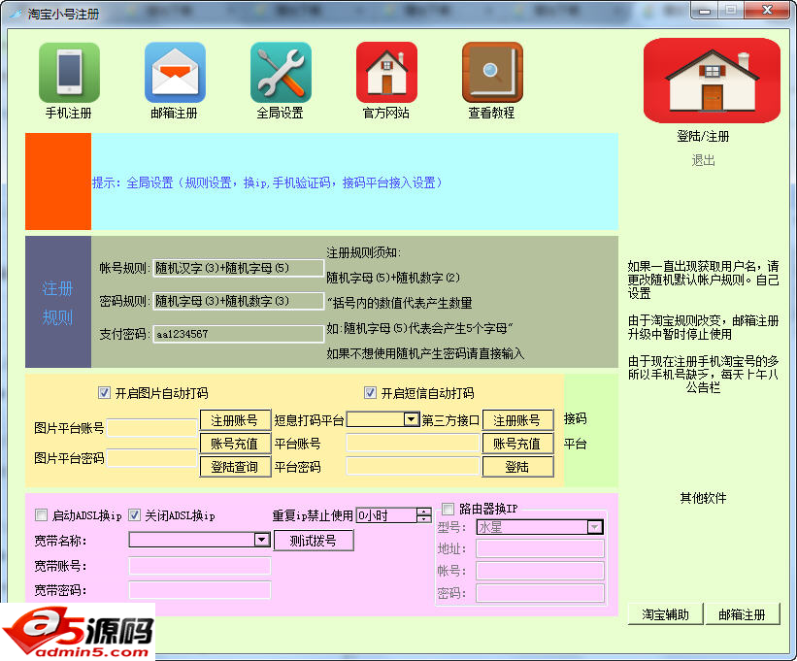Minimize the 淘宝小号注册 window
The width and height of the screenshot is (797, 661).
point(705,10)
